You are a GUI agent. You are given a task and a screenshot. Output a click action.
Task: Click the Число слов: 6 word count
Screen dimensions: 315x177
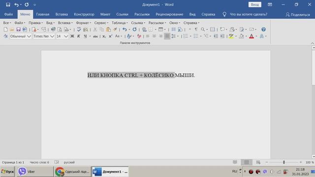(x=39, y=162)
